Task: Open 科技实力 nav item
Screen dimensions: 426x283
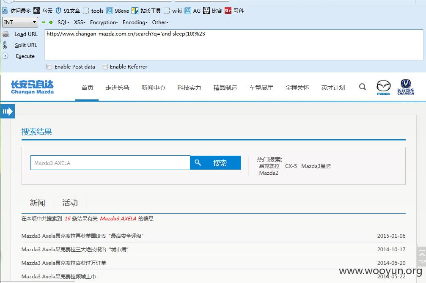Action: tap(189, 88)
